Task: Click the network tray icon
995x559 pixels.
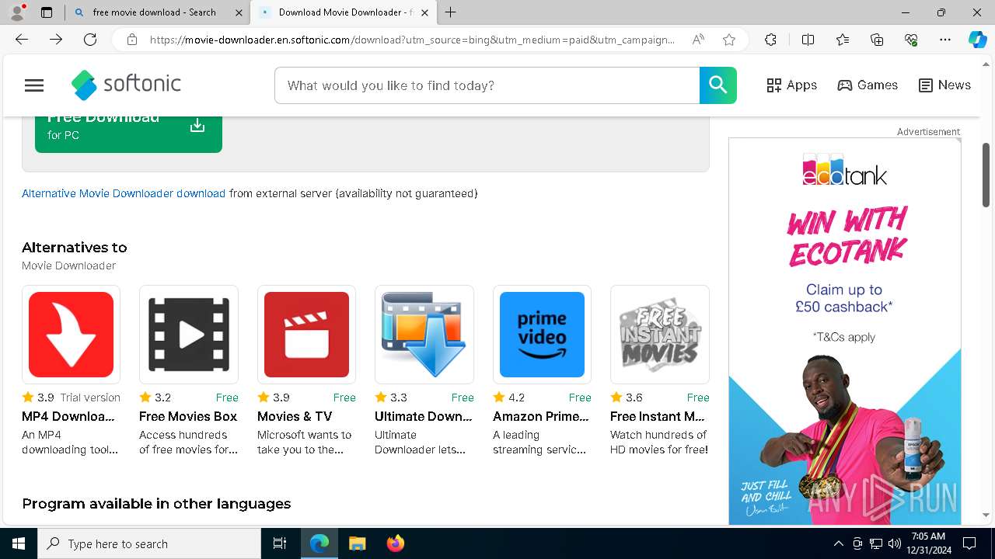Action: [876, 543]
